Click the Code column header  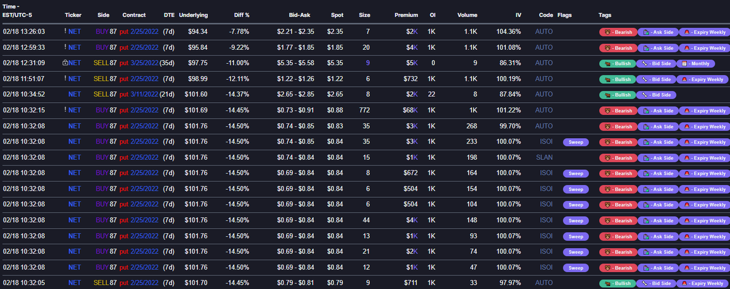546,14
